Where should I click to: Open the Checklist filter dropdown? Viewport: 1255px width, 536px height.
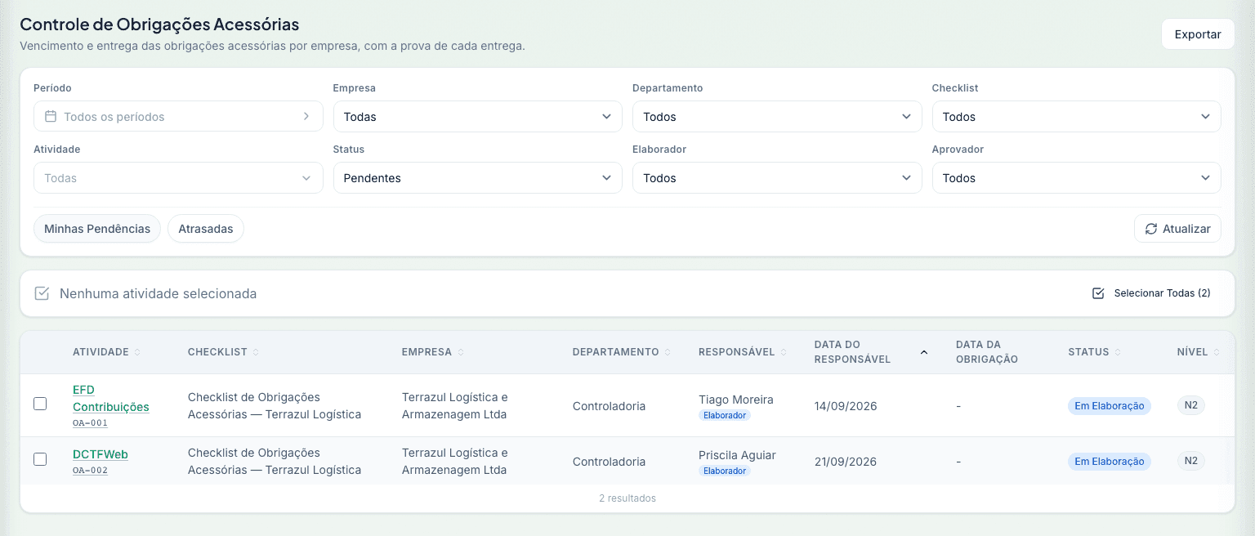click(x=1077, y=116)
